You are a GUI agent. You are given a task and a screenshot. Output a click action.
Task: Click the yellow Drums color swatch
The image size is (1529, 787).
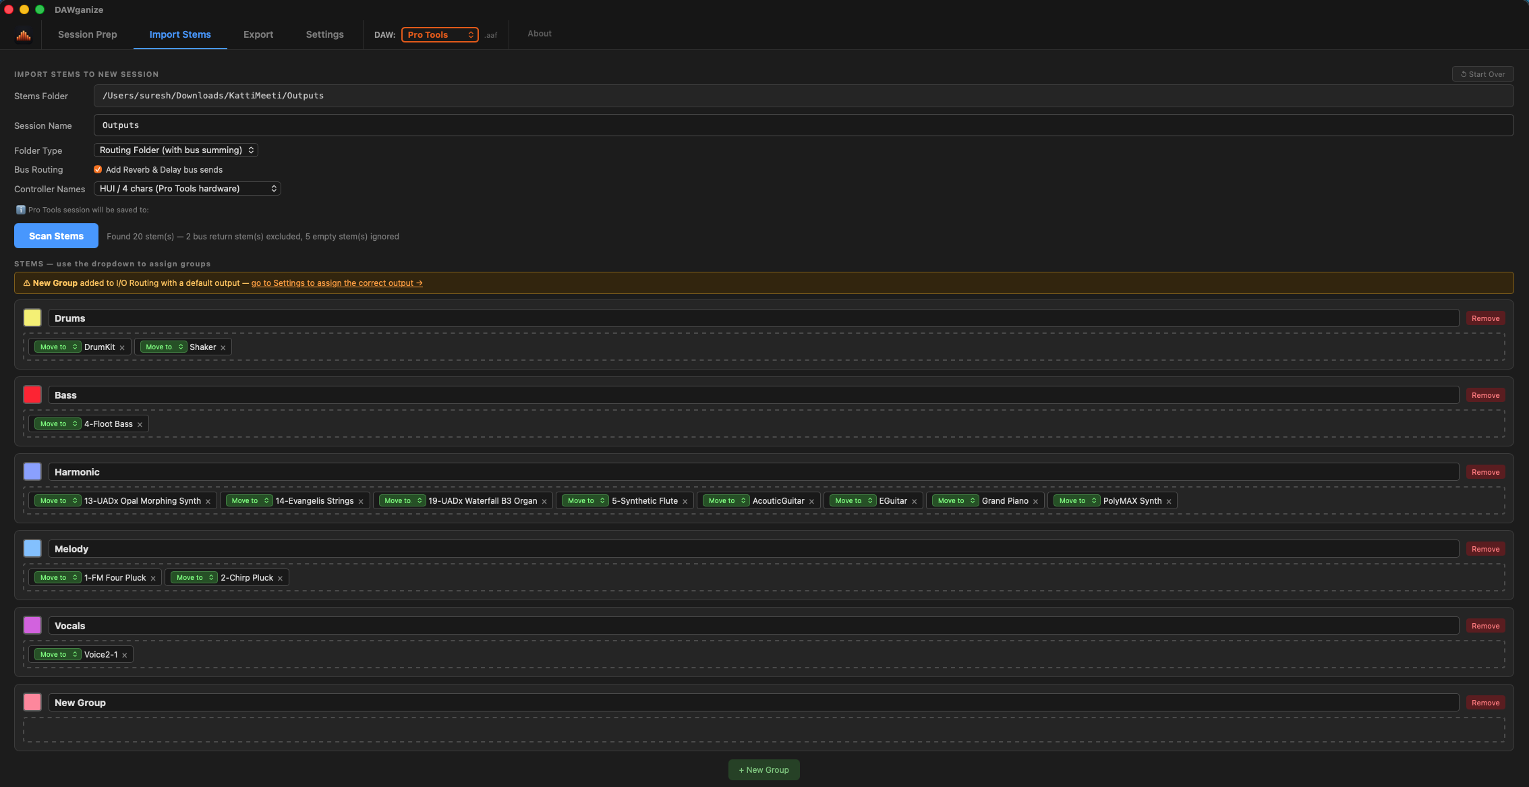32,318
